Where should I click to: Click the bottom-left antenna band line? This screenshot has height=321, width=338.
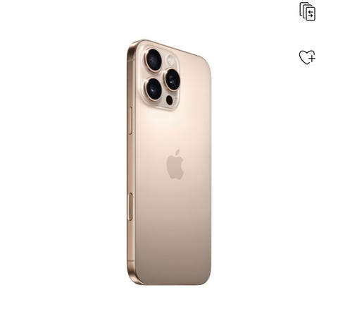coord(131,261)
